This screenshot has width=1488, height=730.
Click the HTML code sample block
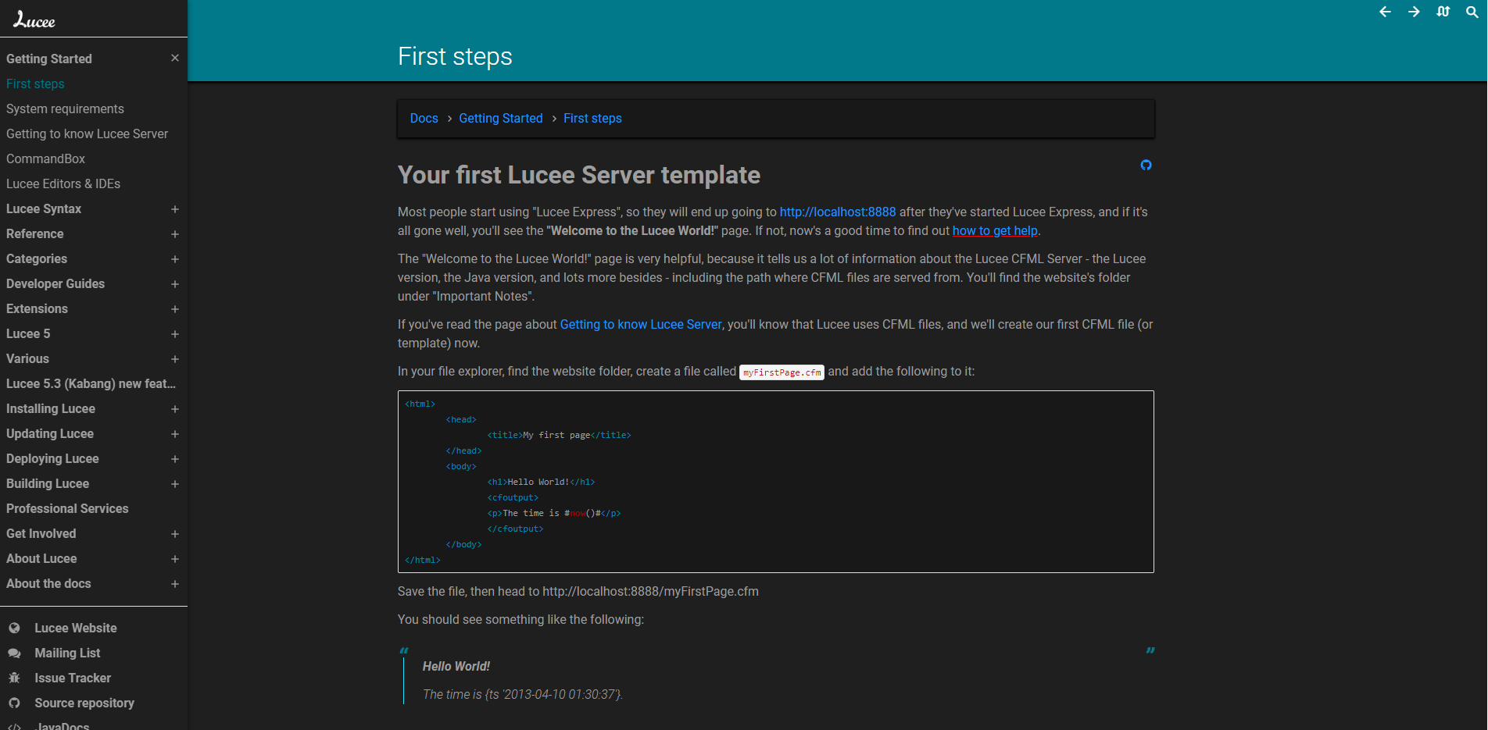click(775, 482)
